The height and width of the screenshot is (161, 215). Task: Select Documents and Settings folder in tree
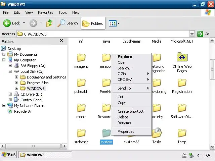pos(46,77)
